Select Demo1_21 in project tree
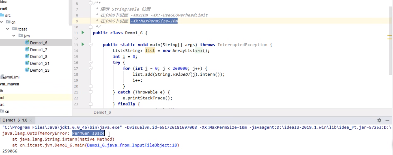 coord(39,63)
